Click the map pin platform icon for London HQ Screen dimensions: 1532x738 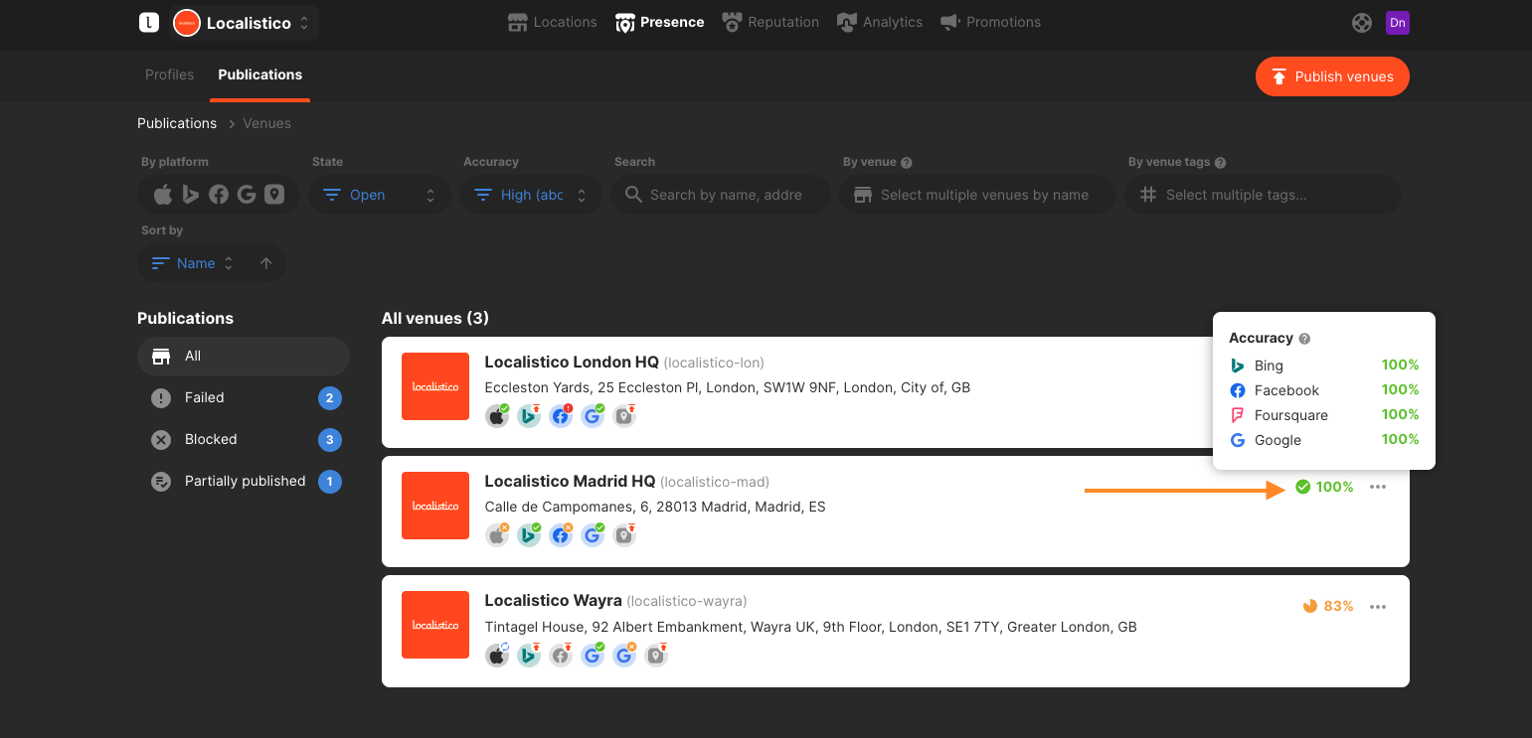pos(623,416)
